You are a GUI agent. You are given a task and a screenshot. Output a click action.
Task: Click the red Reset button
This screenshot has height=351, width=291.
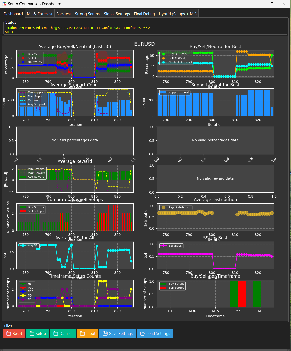(14, 333)
